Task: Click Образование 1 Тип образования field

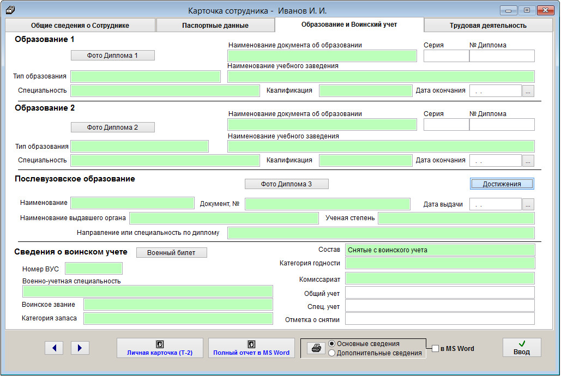Action: [x=145, y=76]
